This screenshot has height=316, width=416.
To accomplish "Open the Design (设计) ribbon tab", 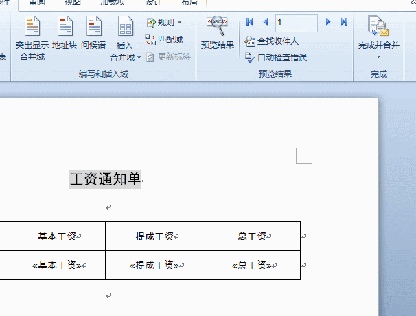I will 154,3.
